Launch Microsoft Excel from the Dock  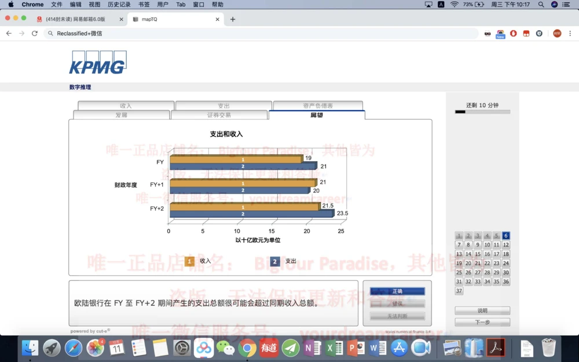point(334,348)
